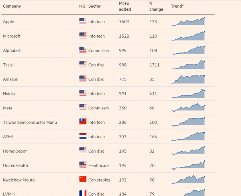The height and width of the screenshot is (196, 241).
Task: Click Con staples sector for Kweichow Moutai
Action: click(x=99, y=180)
